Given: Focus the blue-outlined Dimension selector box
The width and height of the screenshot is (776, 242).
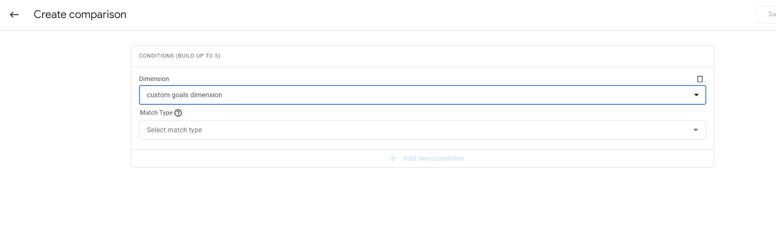Looking at the screenshot, I should 422,95.
